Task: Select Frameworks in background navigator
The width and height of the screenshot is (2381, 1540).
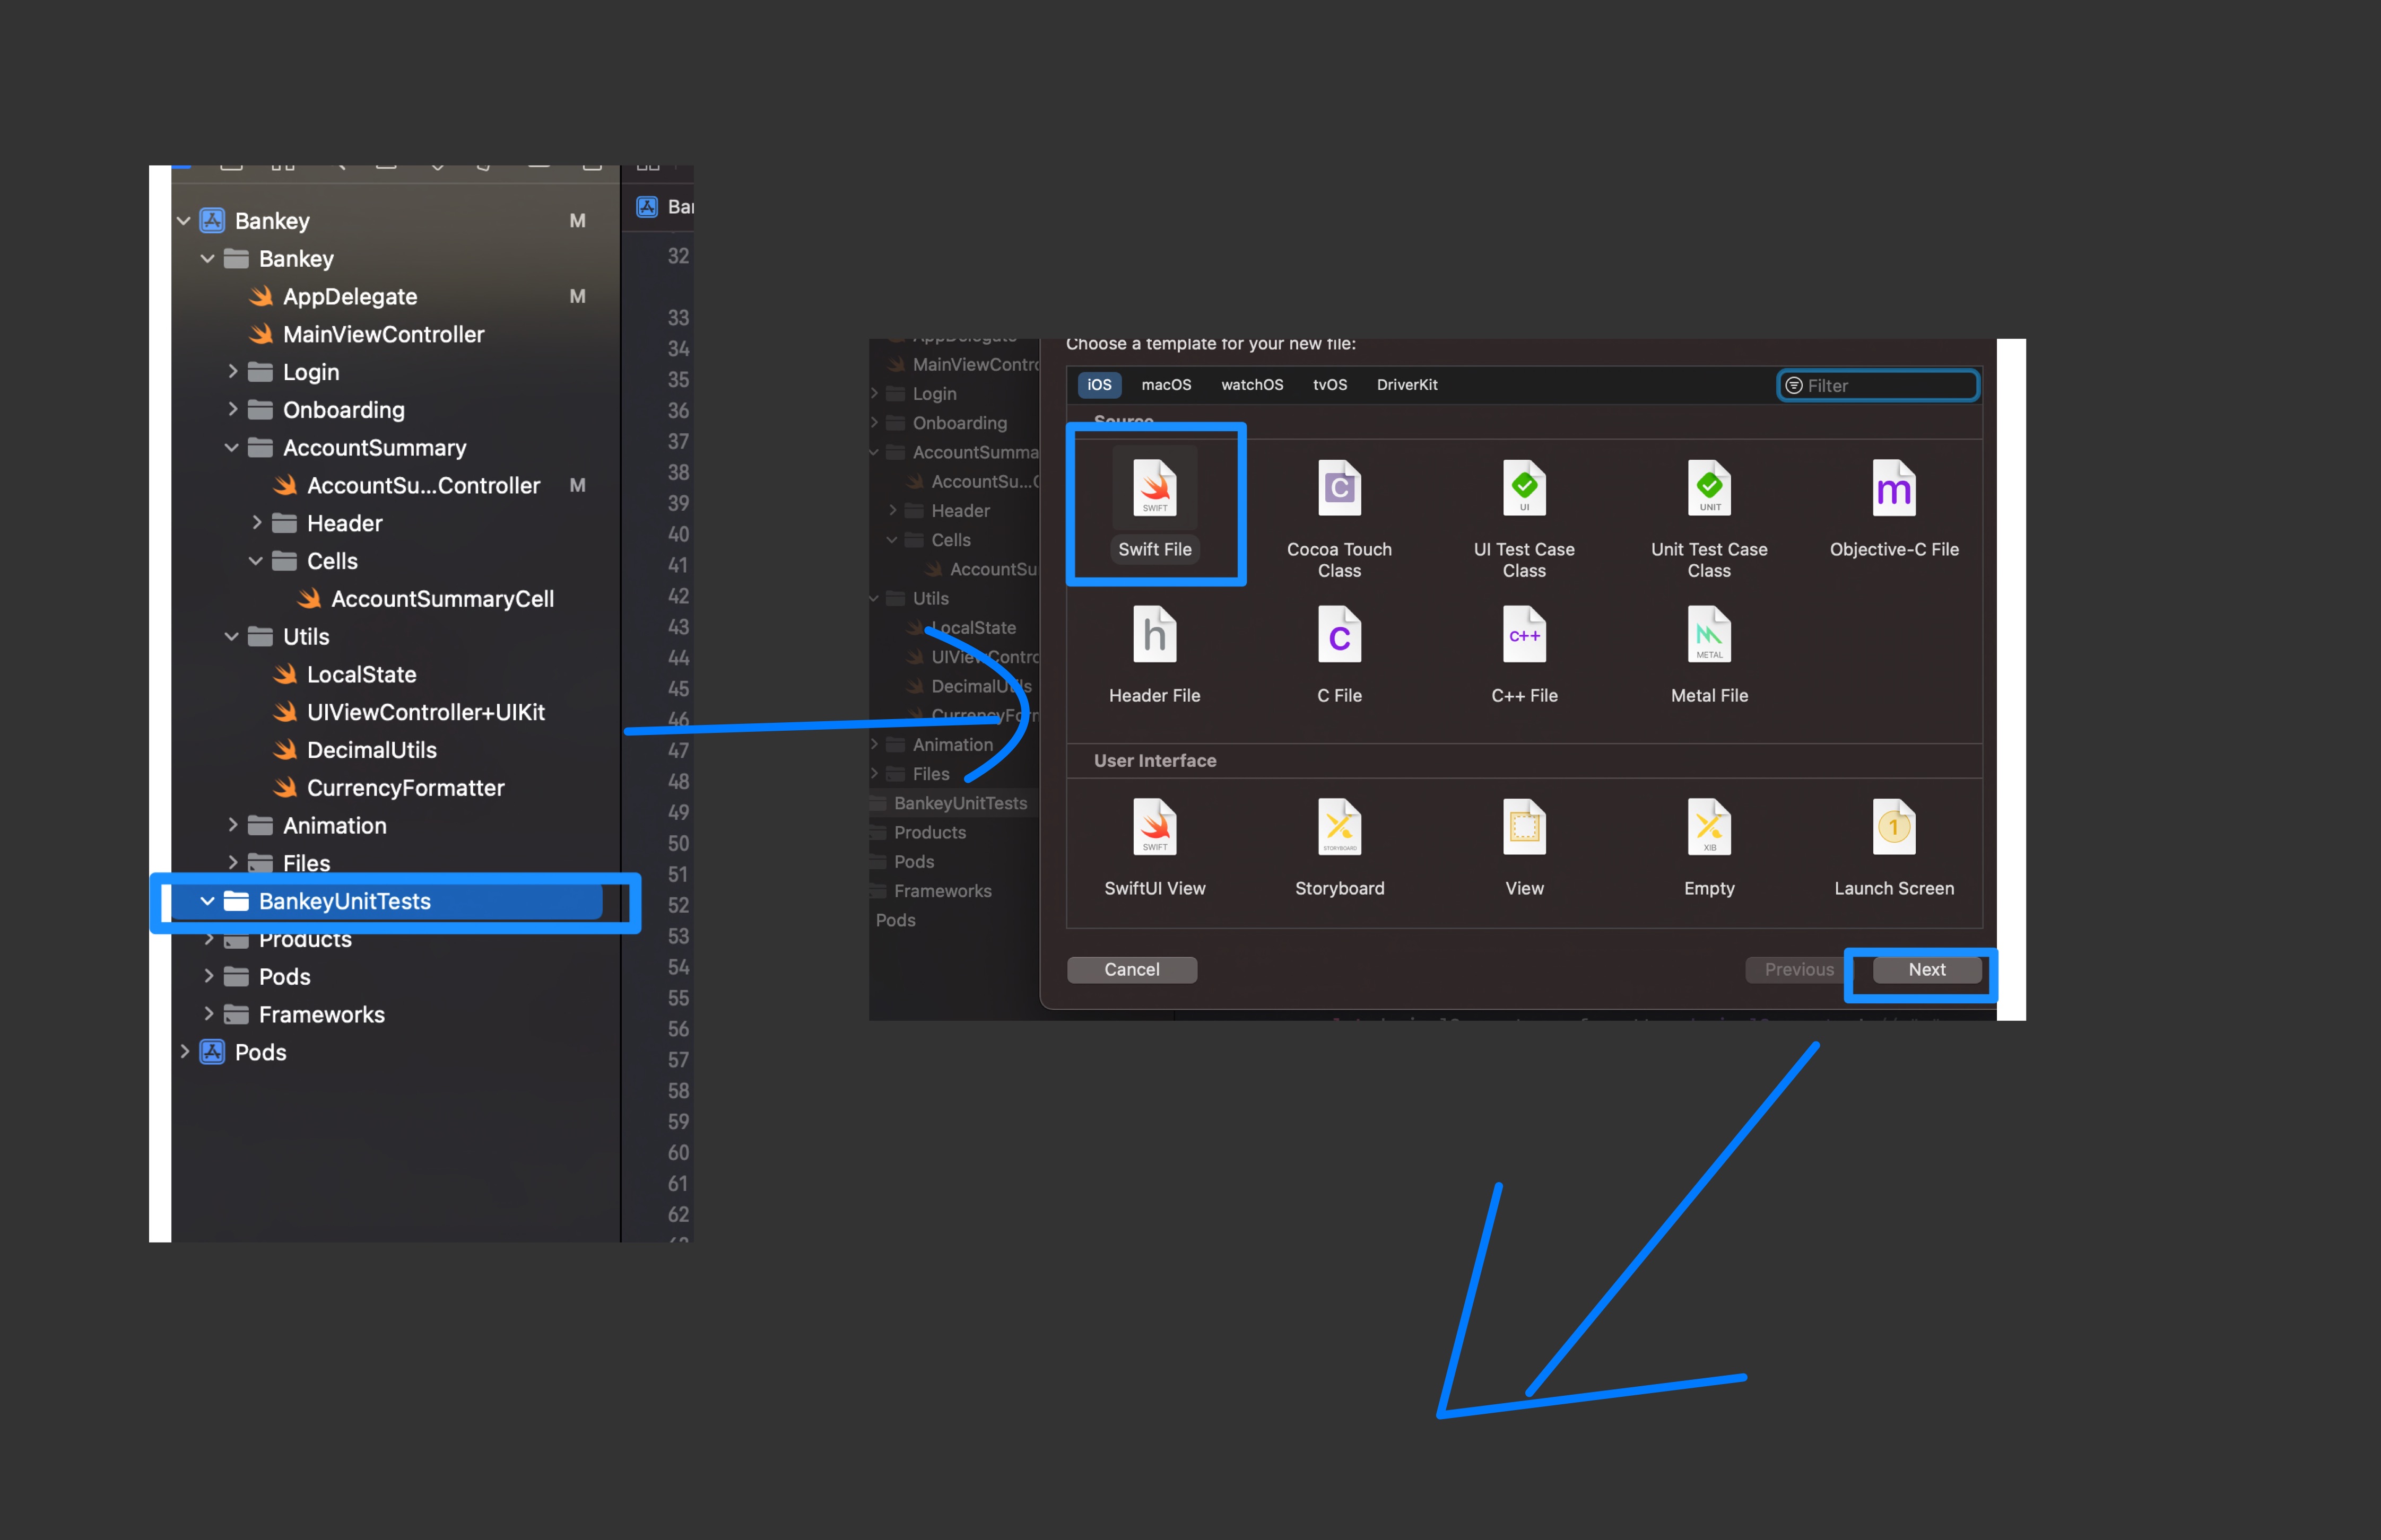Action: point(941,891)
